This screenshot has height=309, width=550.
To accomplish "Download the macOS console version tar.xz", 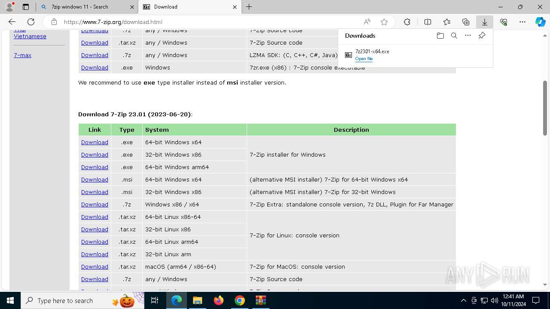I will pos(95,267).
